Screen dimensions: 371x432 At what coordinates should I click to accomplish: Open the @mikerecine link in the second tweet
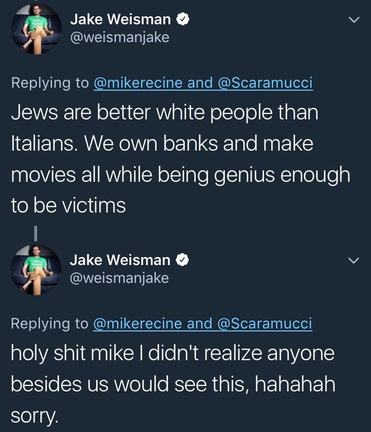click(x=138, y=323)
